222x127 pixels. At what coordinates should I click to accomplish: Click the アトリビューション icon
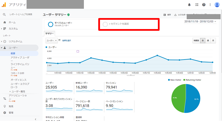pyautogui.click(x=5, y=98)
